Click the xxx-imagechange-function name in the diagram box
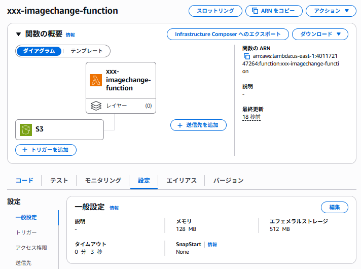Viewport: 361px width, 269px height. coord(128,80)
